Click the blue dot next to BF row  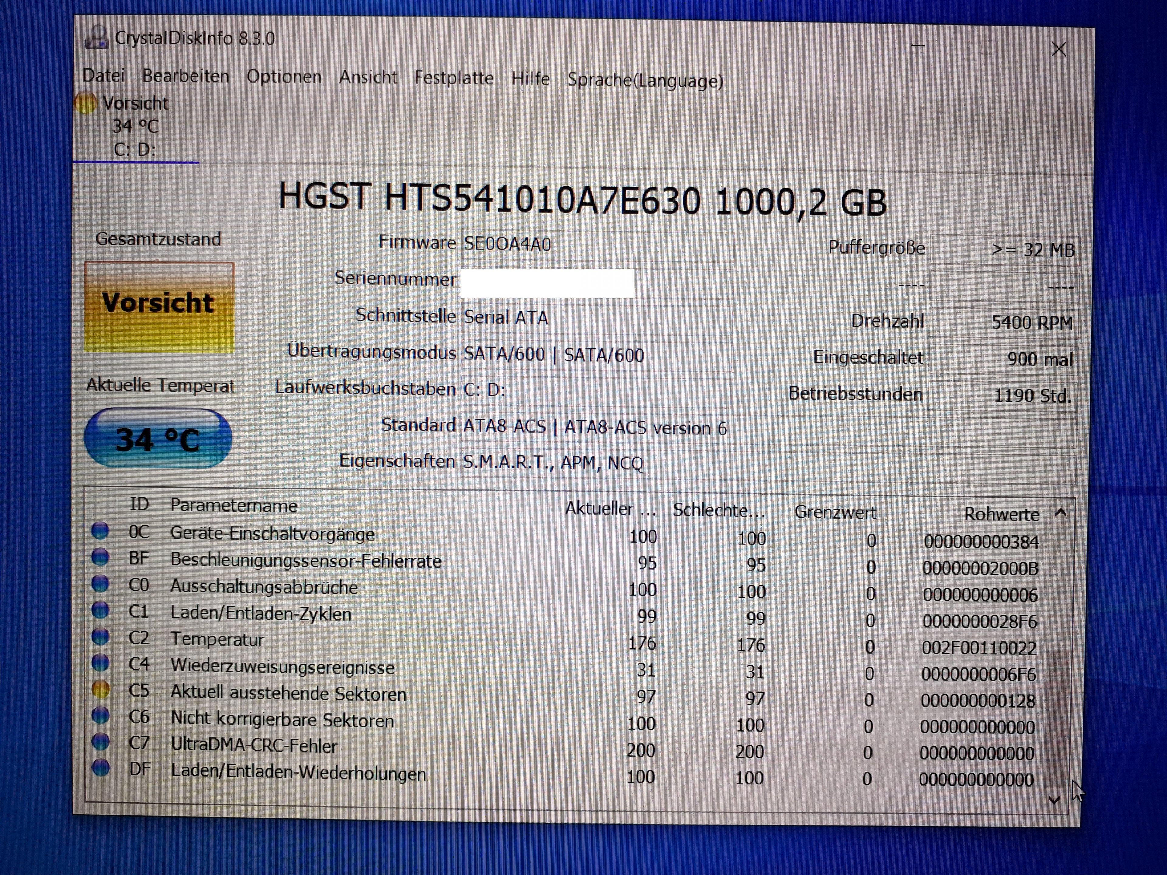click(x=100, y=556)
